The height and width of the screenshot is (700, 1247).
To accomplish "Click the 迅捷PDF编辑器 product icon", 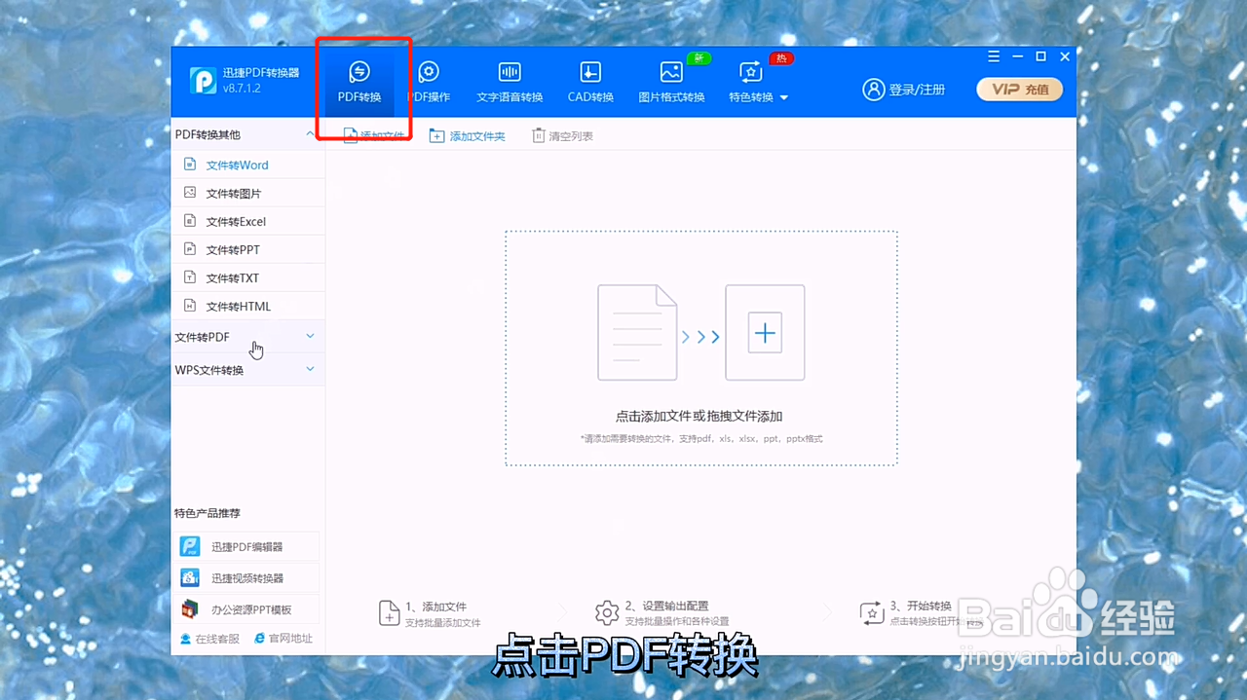I will click(190, 547).
